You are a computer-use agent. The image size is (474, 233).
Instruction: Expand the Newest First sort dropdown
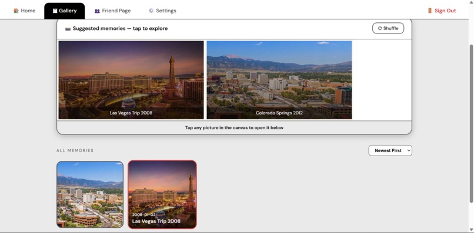pyautogui.click(x=390, y=150)
